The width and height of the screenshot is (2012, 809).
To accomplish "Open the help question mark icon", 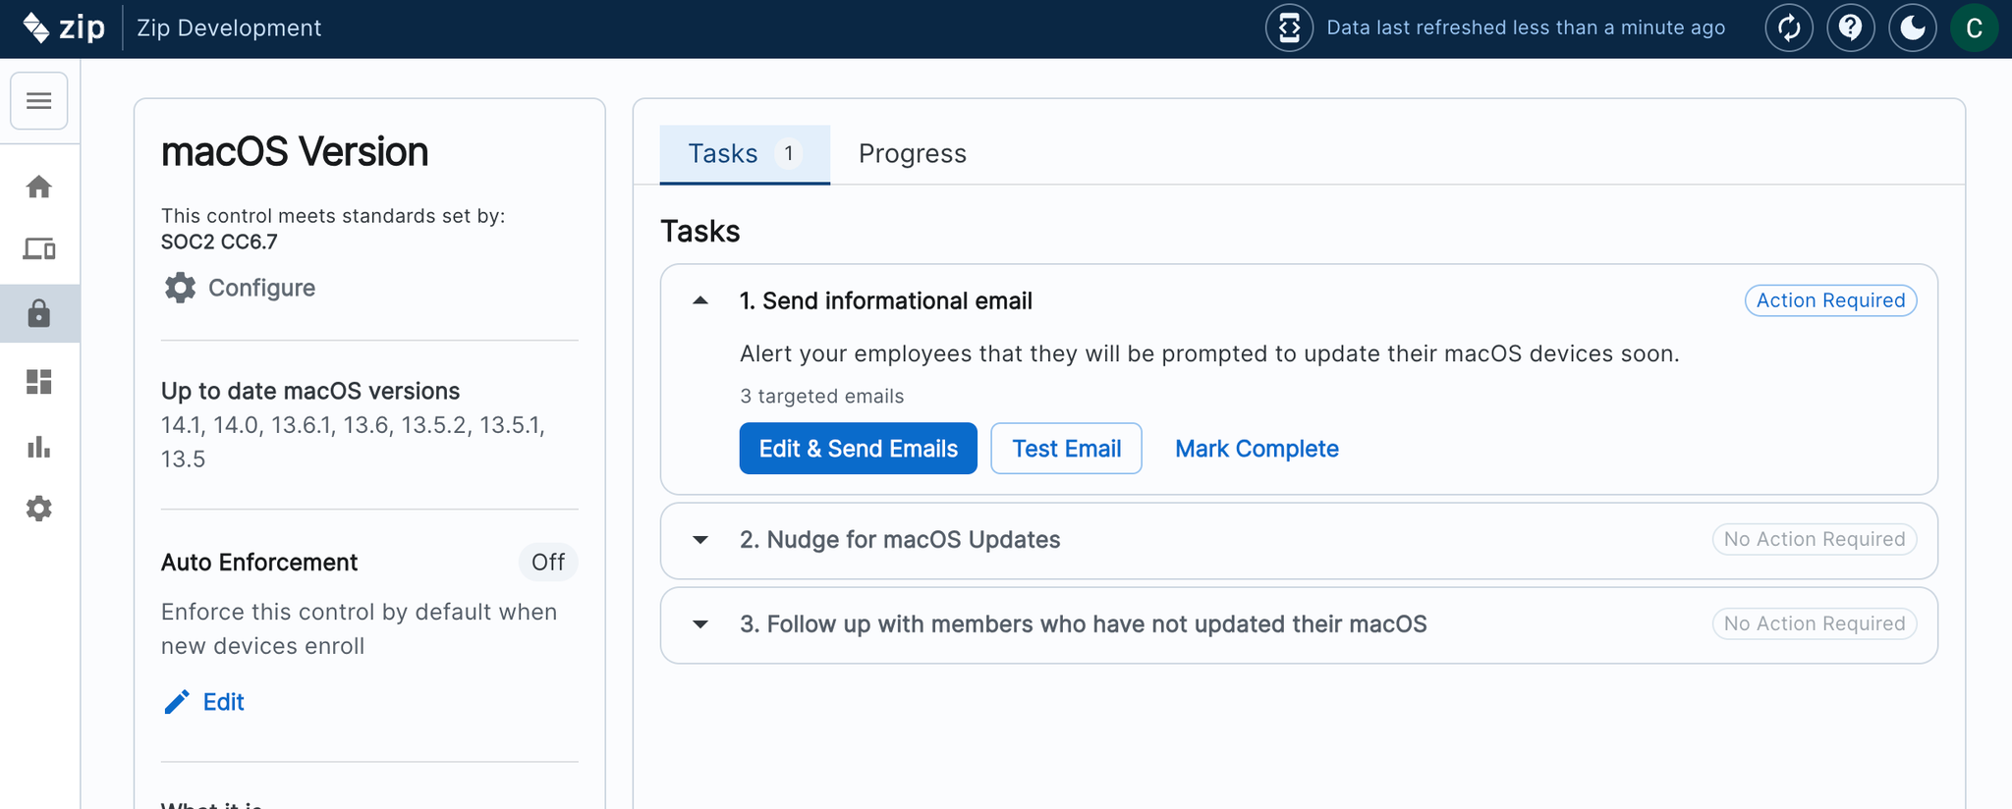I will 1851,27.
